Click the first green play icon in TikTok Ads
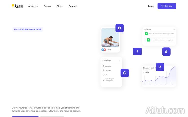Screen dimensions: 188x117 [147, 34]
